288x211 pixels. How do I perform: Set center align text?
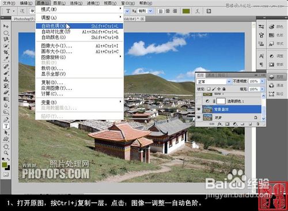(168, 11)
